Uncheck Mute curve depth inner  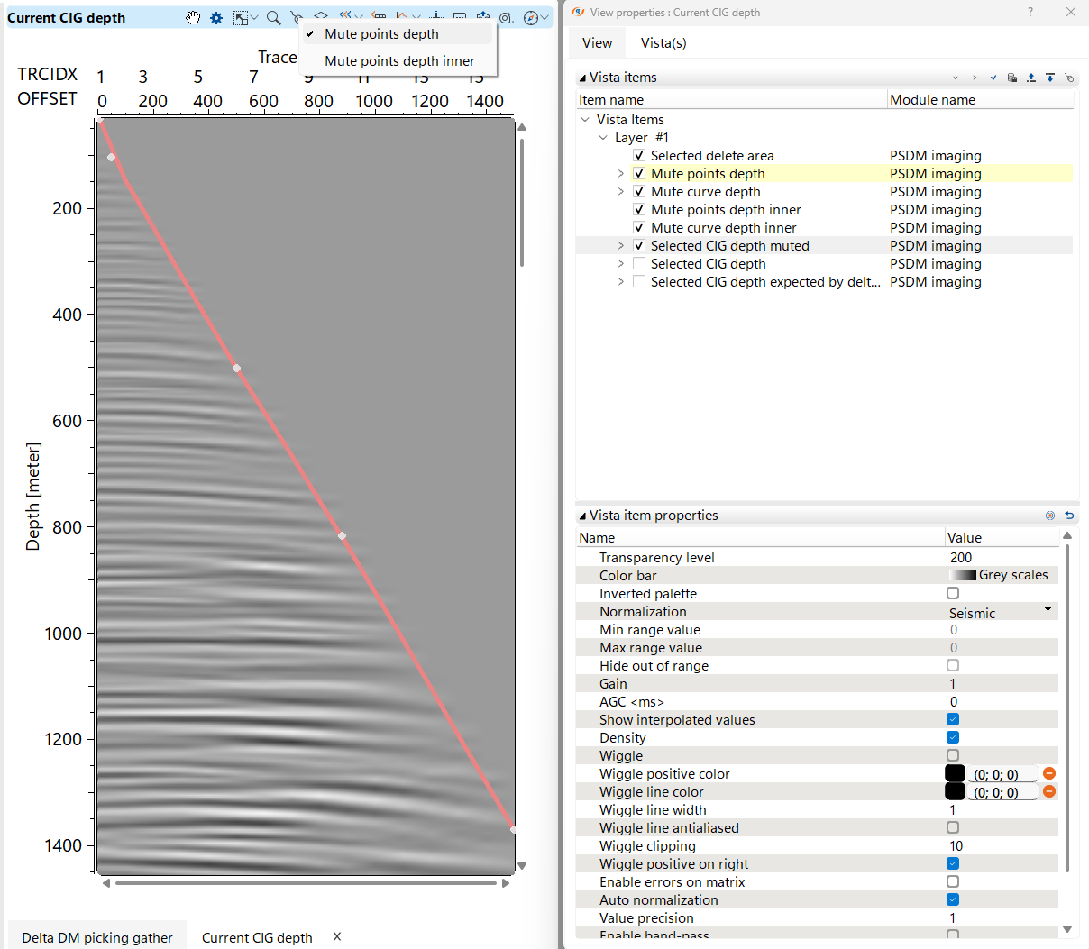click(639, 227)
